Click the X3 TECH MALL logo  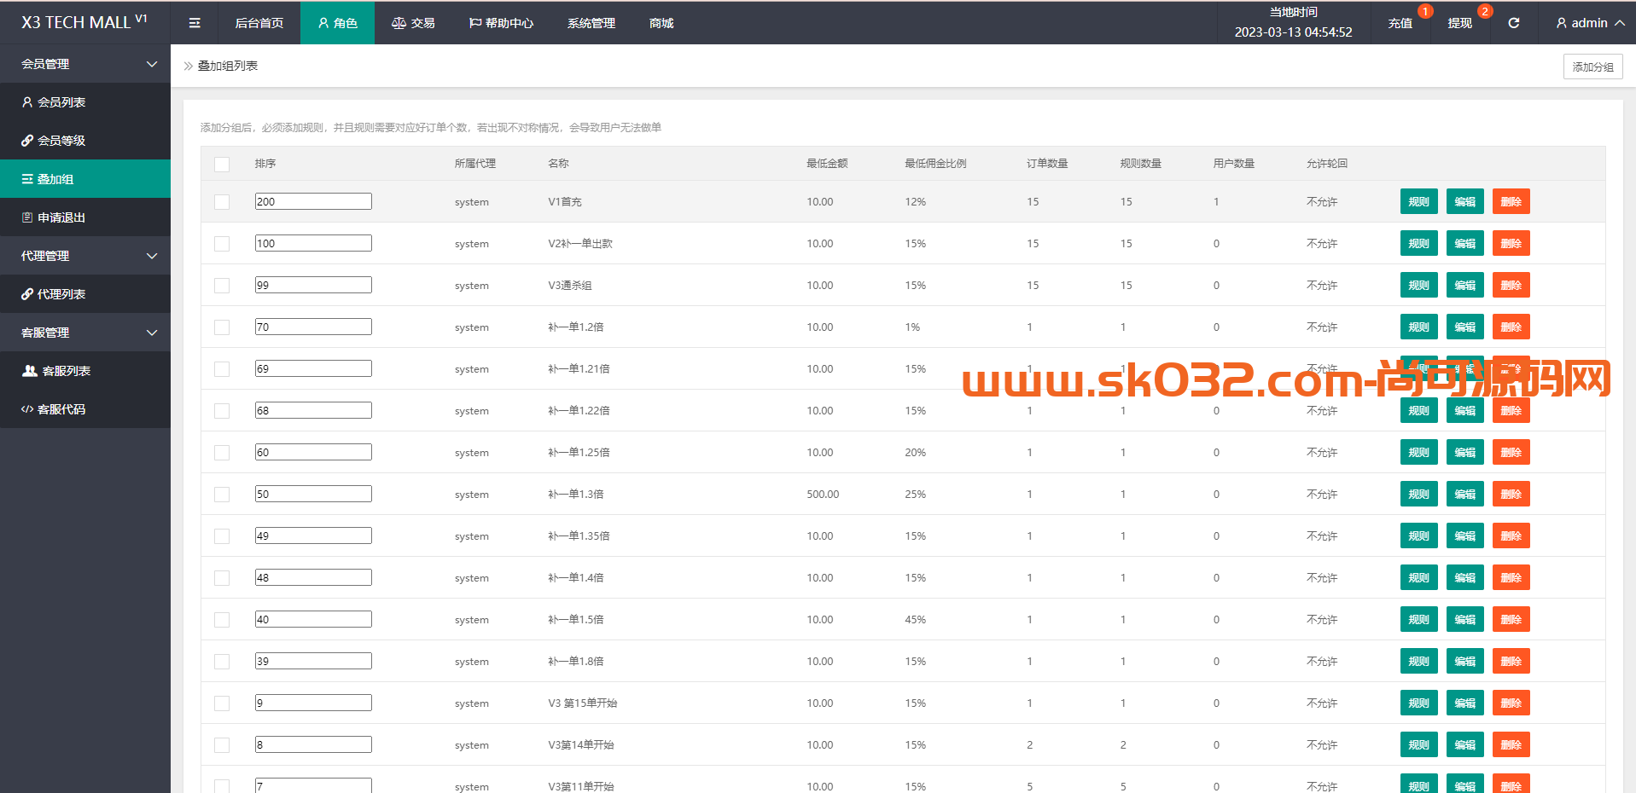point(84,22)
